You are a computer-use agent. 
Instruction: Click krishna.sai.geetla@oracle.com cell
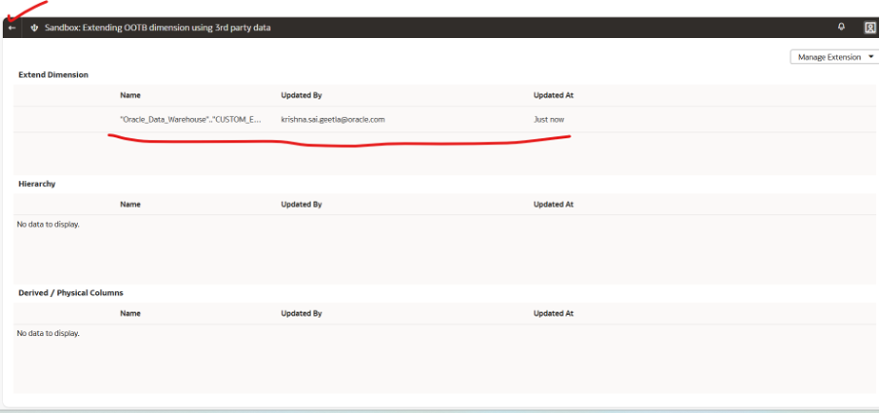pyautogui.click(x=333, y=120)
